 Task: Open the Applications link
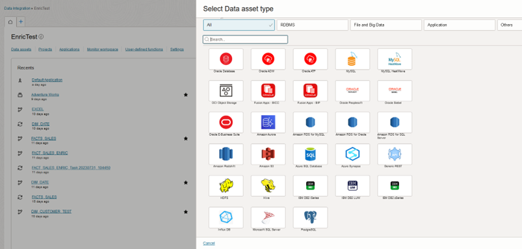[70, 49]
